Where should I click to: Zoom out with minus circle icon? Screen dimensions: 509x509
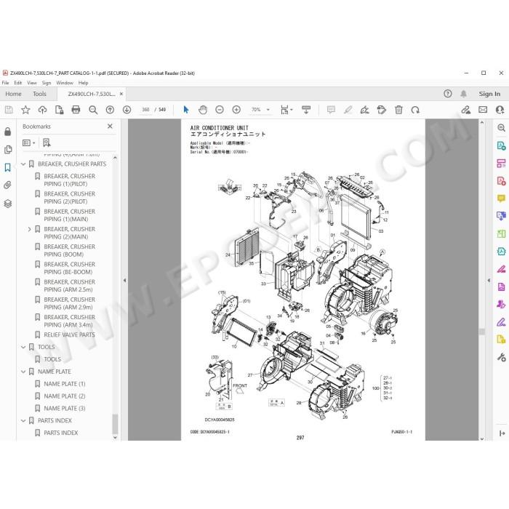point(220,110)
